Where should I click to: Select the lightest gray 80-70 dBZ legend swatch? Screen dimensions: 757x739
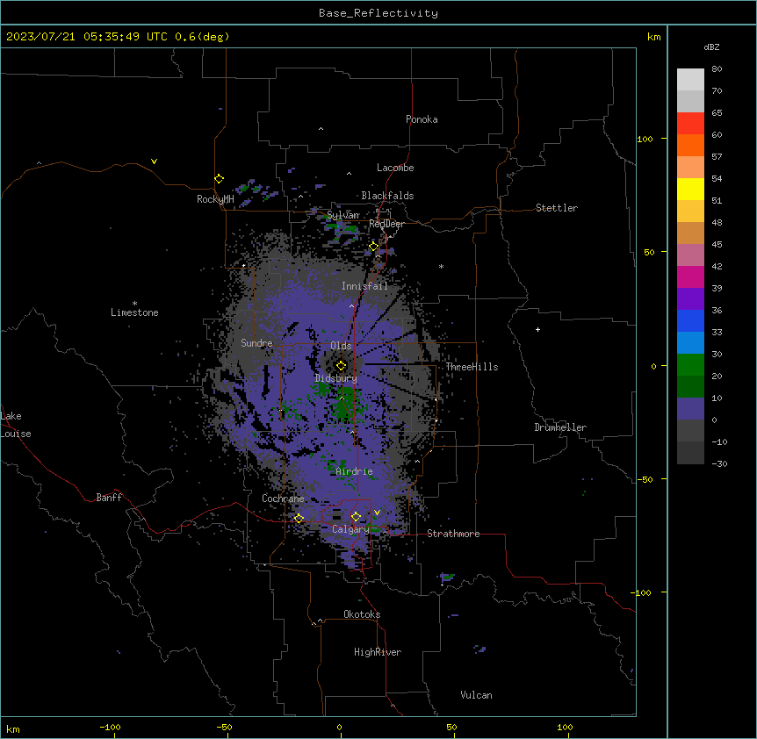point(690,80)
